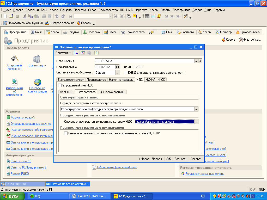Click the blue arrow icon in dialog toolbar
The width and height of the screenshot is (267, 200).
pyautogui.click(x=76, y=53)
